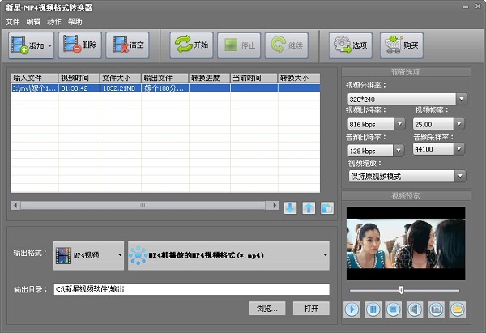Open the 帮助 menu

(75, 22)
